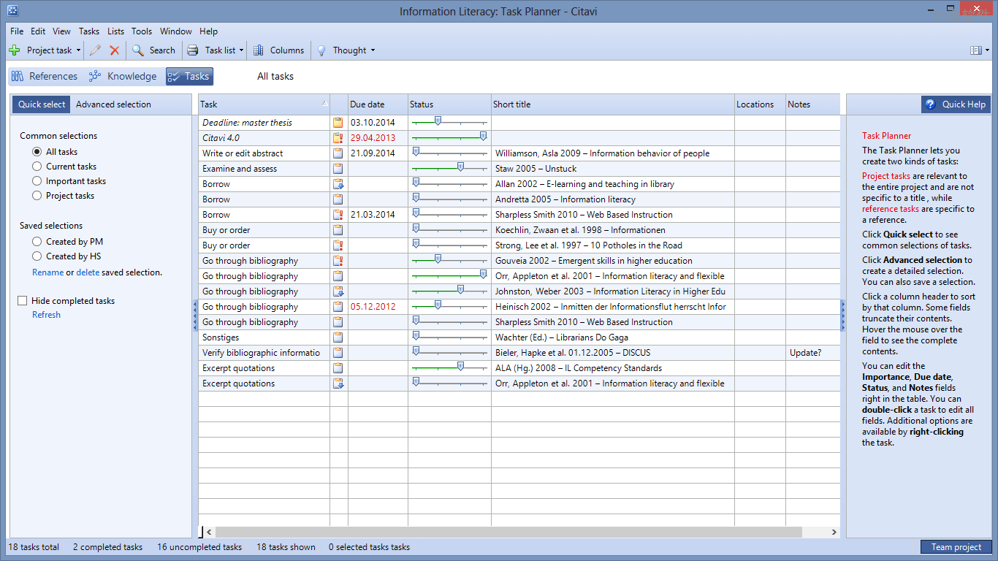Adjust status slider for Citavi 4.0
Image resolution: width=998 pixels, height=561 pixels.
point(483,137)
